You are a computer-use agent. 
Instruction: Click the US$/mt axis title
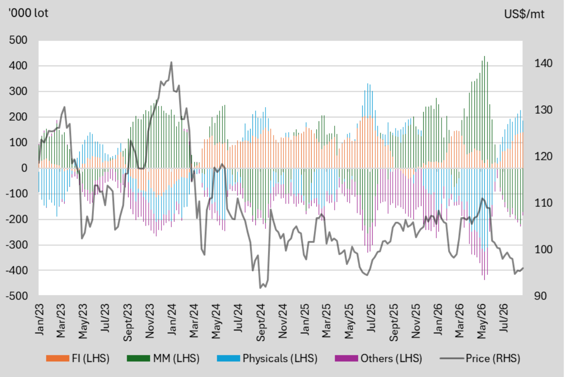[524, 14]
